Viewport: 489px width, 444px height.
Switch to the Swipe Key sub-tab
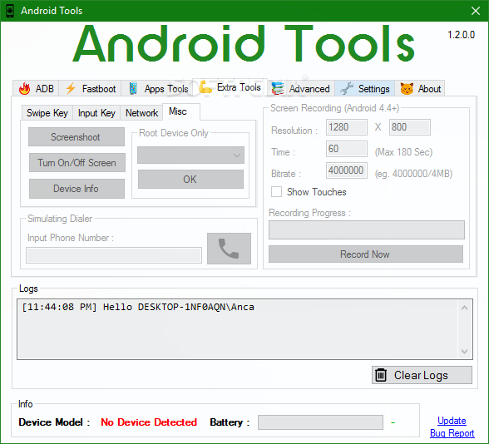click(47, 113)
